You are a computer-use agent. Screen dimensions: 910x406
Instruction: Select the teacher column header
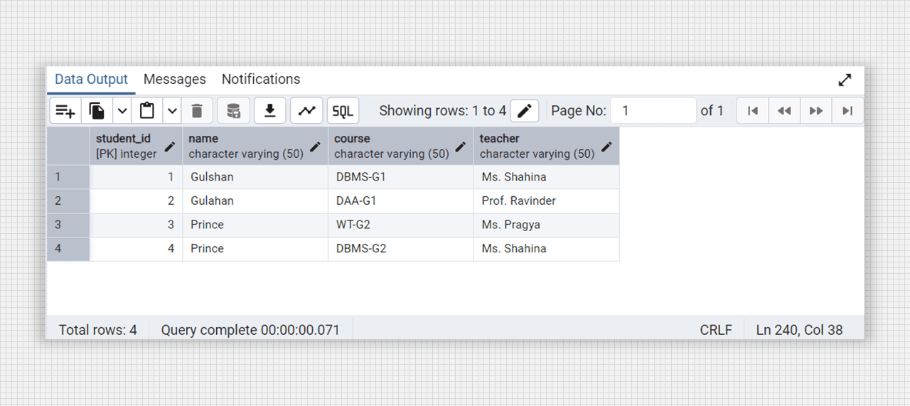point(546,146)
